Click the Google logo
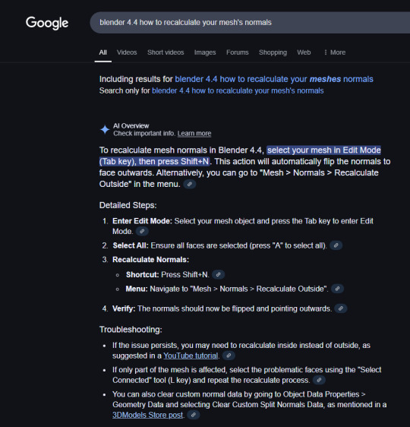This screenshot has width=410, height=427. click(47, 23)
